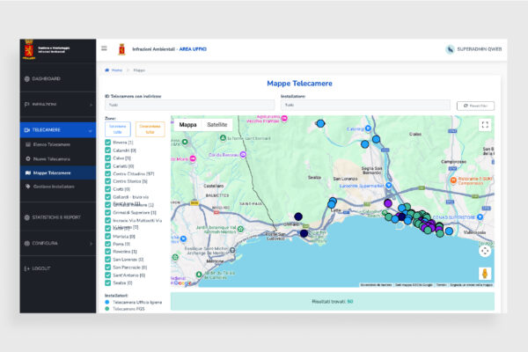The width and height of the screenshot is (528, 352).
Task: Uncheck the Sant'Antonio zone checkbox
Action: tap(107, 275)
